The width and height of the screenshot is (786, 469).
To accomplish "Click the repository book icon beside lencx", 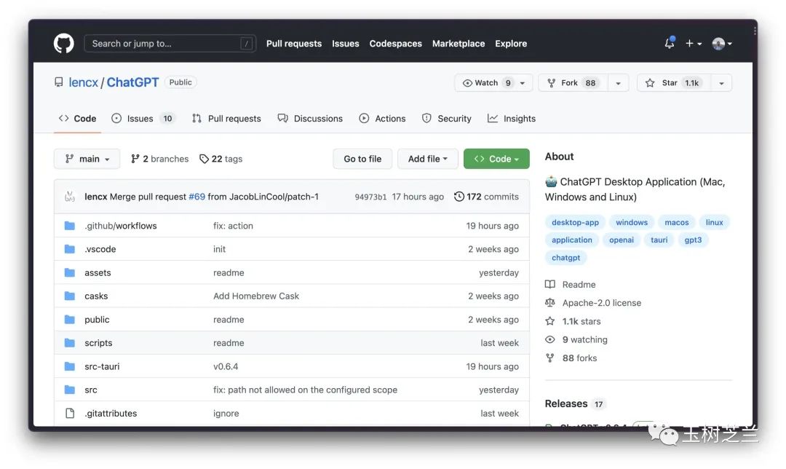I will pos(59,82).
